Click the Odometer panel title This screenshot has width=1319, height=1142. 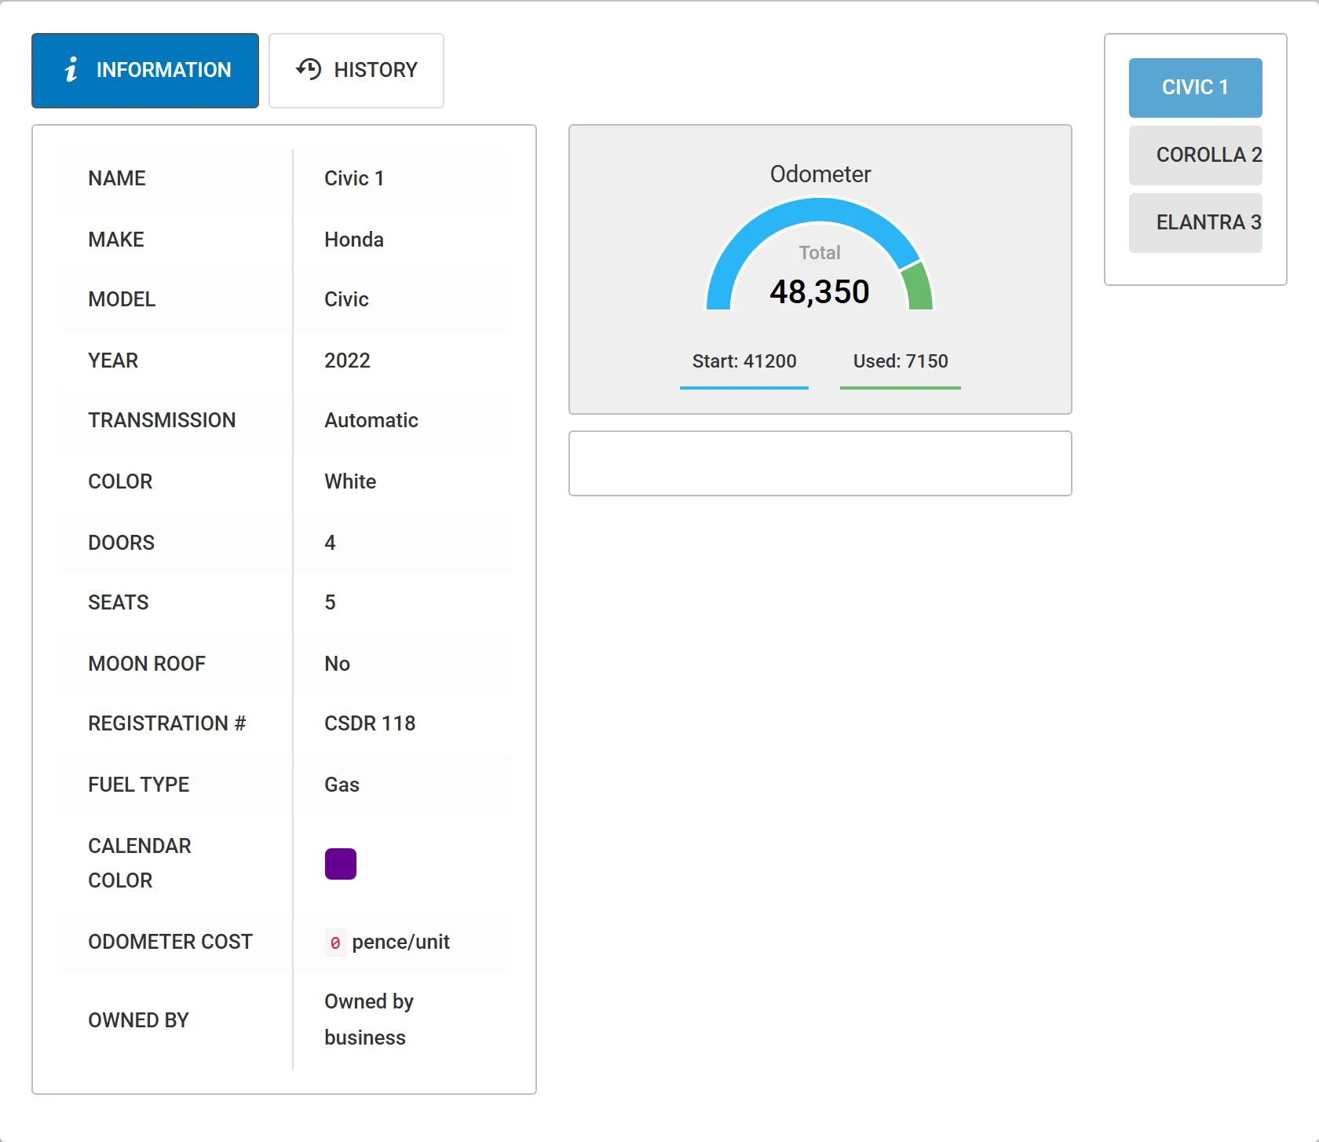(820, 174)
